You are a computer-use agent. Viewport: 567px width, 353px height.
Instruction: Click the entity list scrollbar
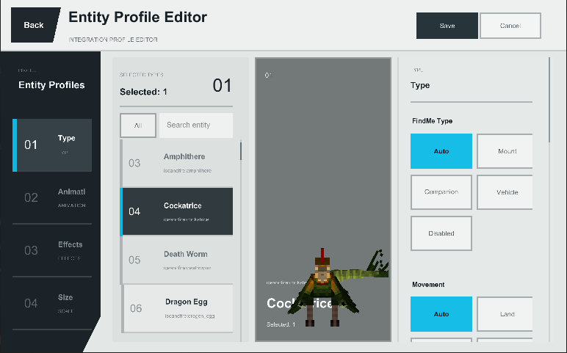pyautogui.click(x=241, y=151)
